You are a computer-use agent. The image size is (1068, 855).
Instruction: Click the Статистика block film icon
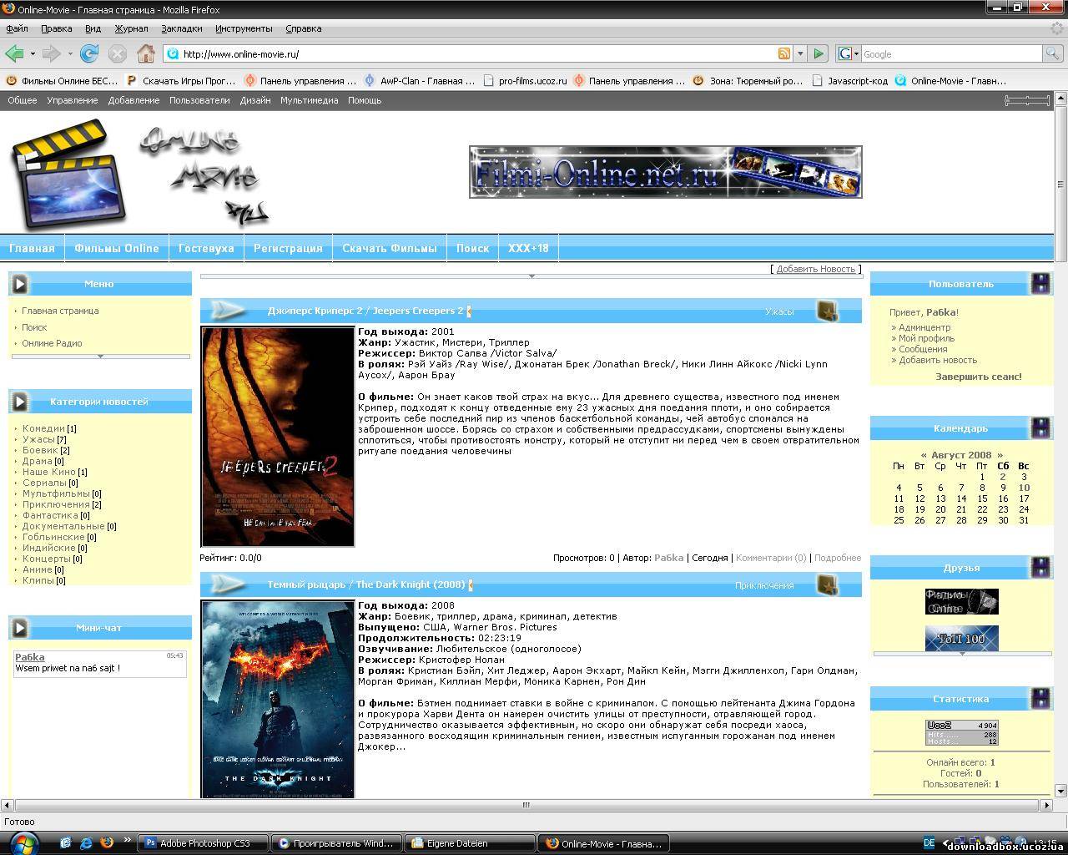click(x=1040, y=698)
